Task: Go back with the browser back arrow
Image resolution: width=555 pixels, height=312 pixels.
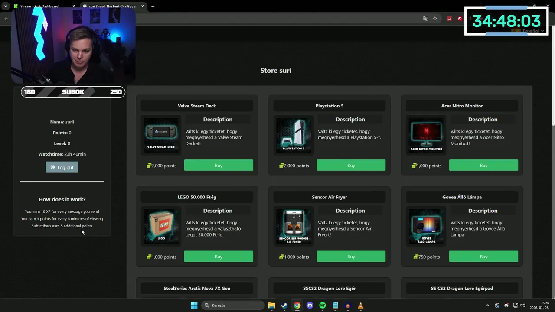Action: [6, 19]
